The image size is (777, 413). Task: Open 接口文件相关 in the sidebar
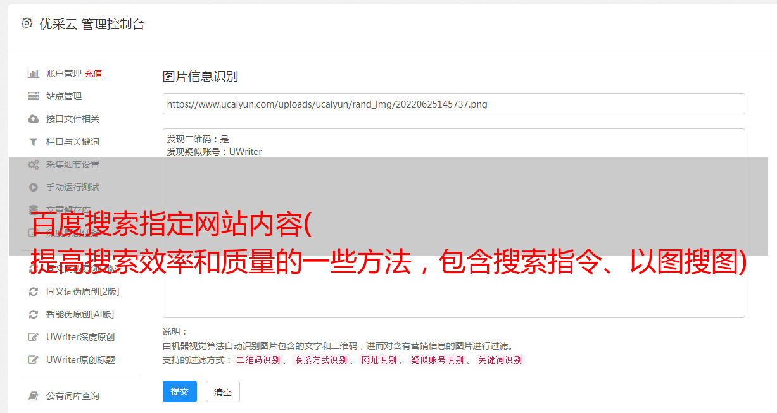click(x=73, y=119)
